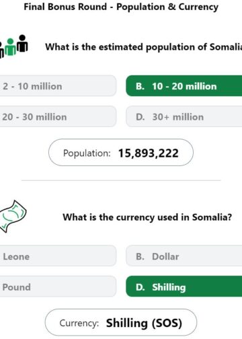Click the Somalia currency question text
The height and width of the screenshot is (339, 242).
pos(147,217)
